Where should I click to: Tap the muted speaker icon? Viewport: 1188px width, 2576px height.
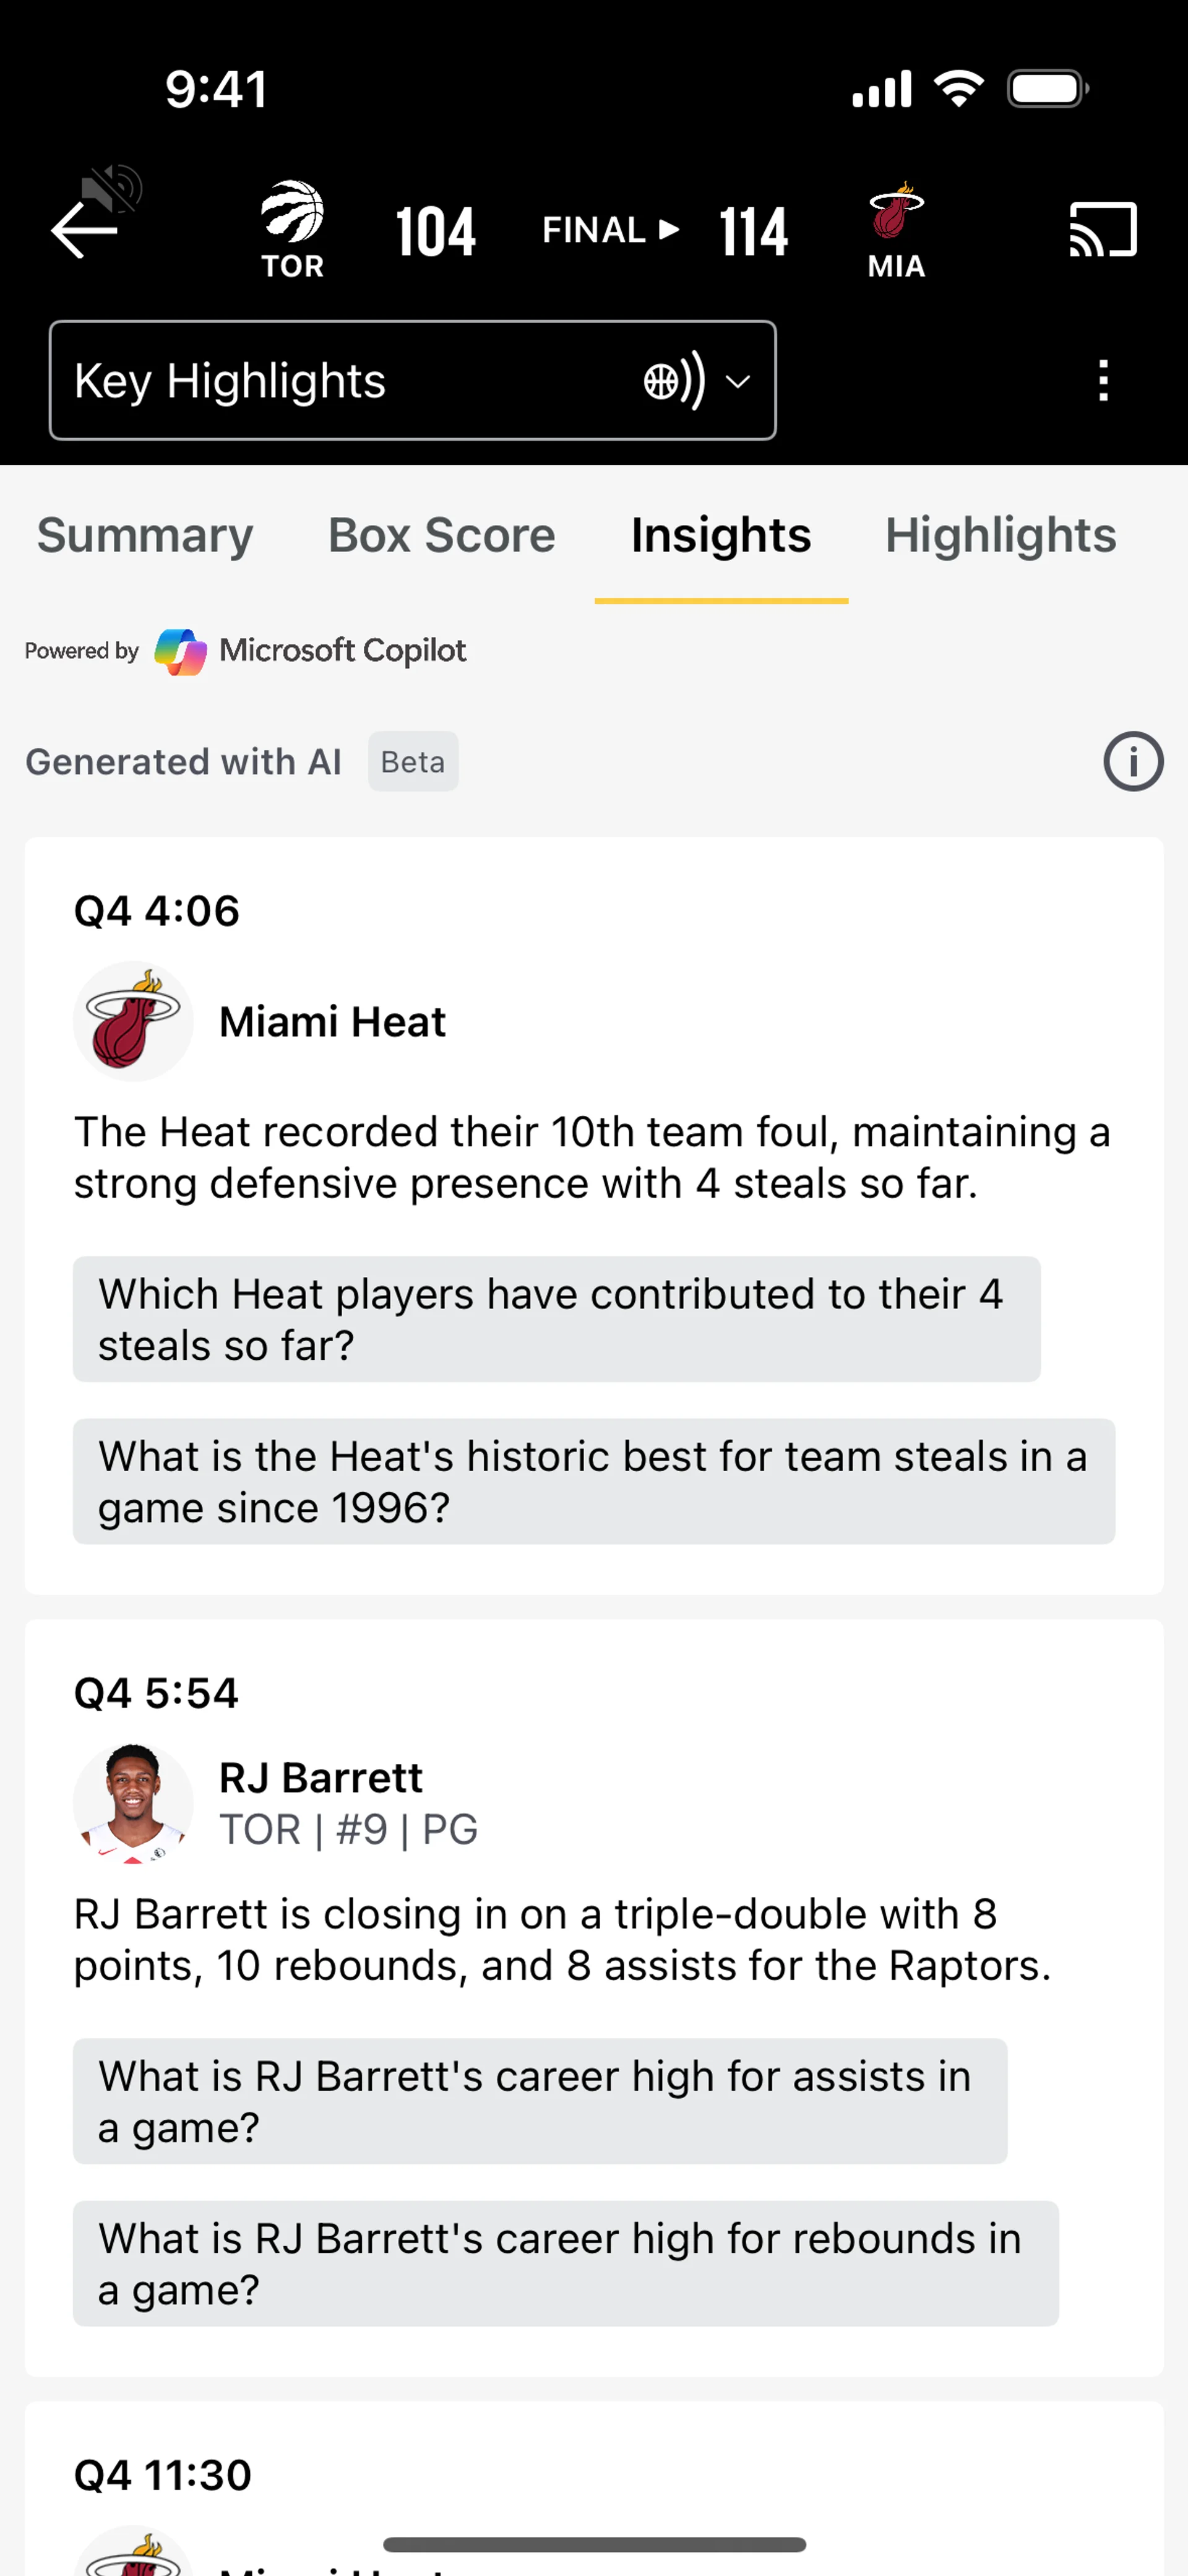(113, 187)
